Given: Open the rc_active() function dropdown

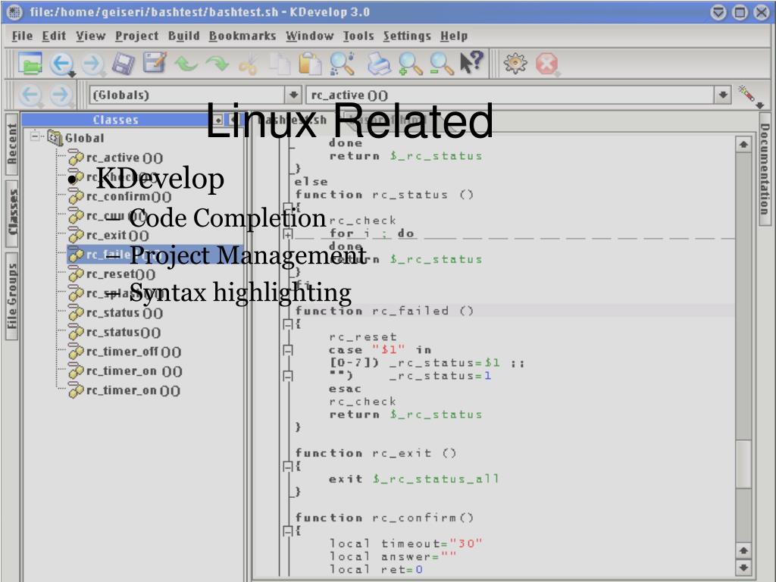Looking at the screenshot, I should point(722,95).
